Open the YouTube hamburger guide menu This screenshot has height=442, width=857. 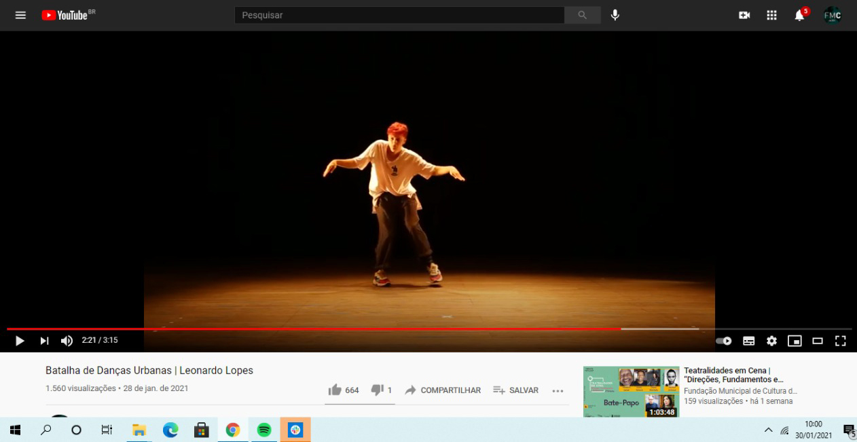click(20, 15)
